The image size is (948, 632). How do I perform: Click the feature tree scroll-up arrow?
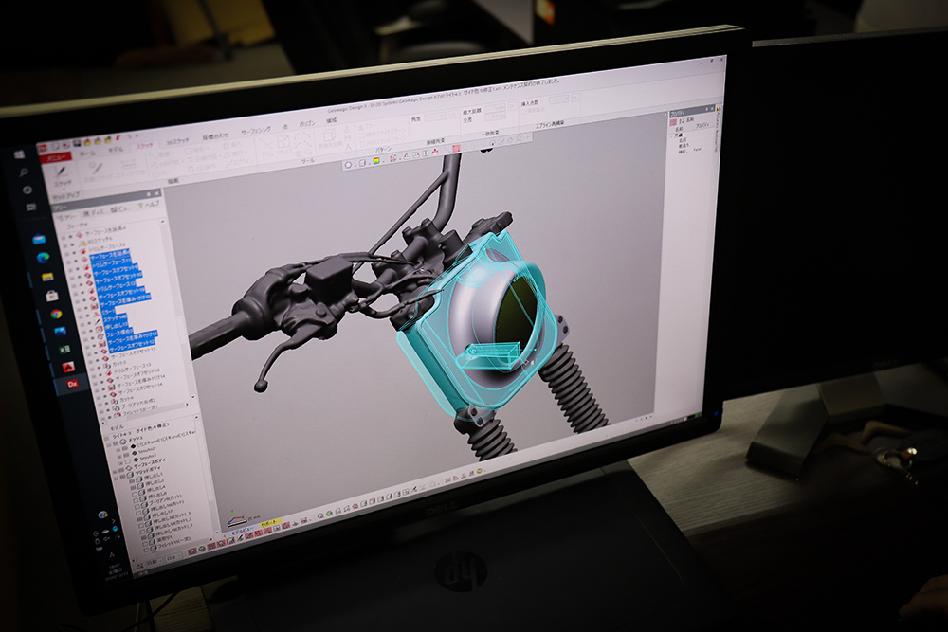161,223
